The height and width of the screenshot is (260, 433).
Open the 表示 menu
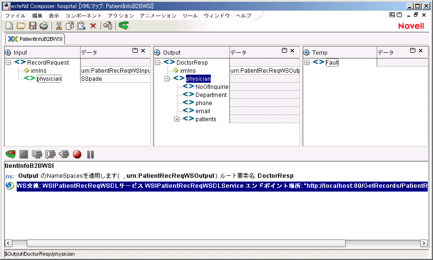[x=54, y=16]
